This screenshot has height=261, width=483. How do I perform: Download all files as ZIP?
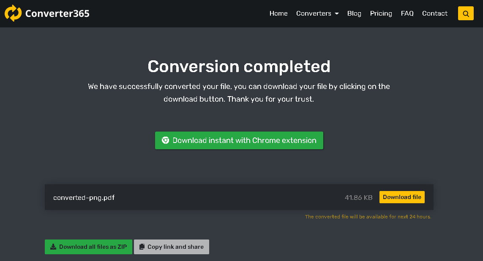93,247
